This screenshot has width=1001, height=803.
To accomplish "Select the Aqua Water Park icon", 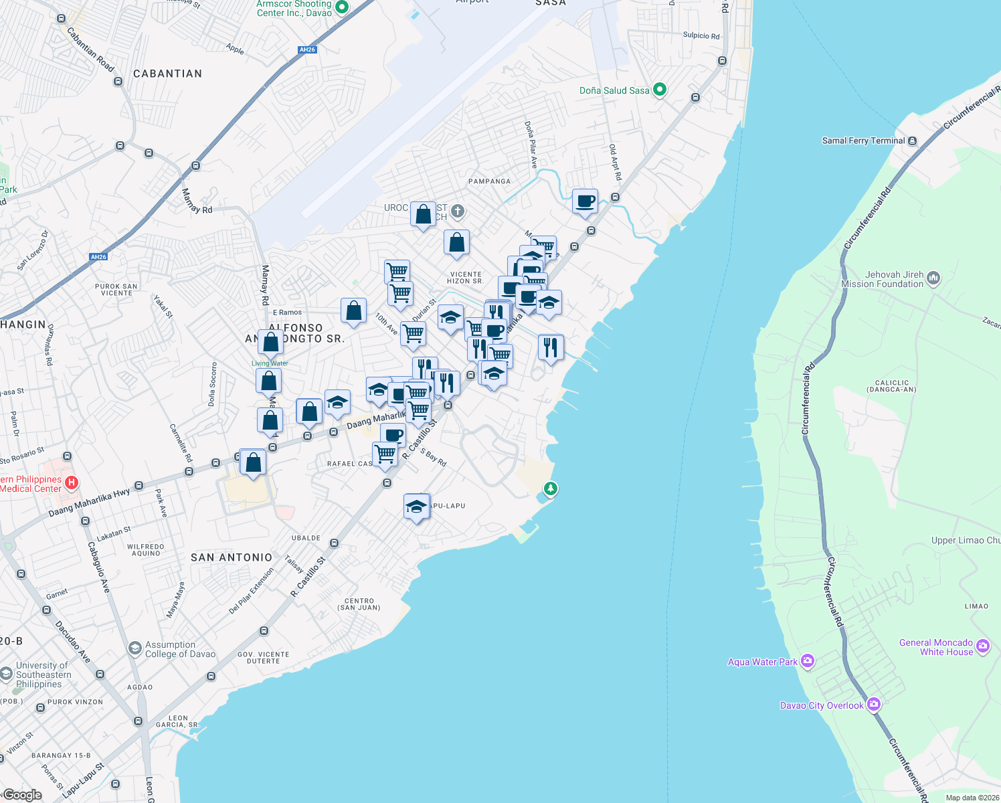I will coord(808,660).
